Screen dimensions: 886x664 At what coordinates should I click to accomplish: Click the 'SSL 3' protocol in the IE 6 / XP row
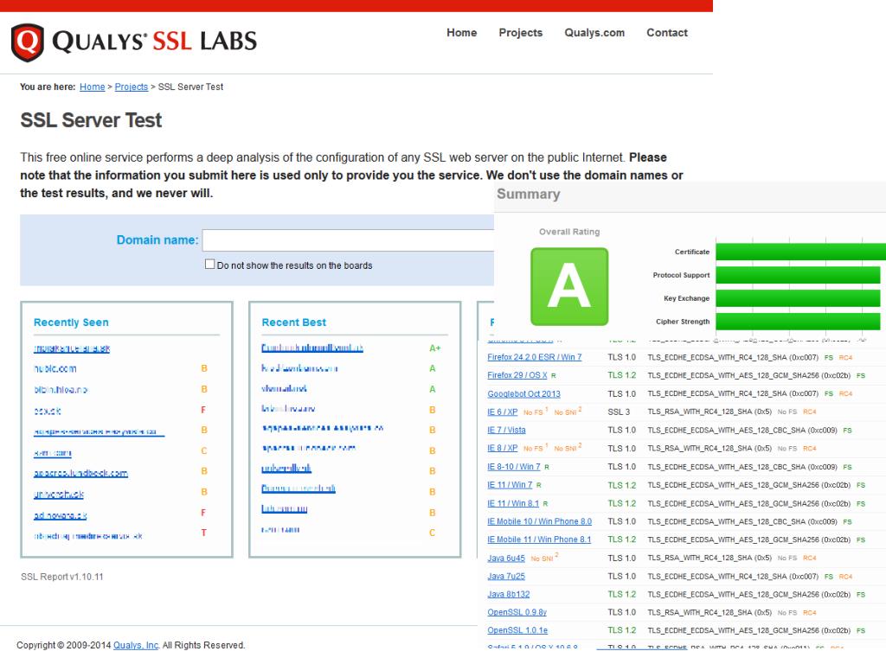[x=619, y=412]
